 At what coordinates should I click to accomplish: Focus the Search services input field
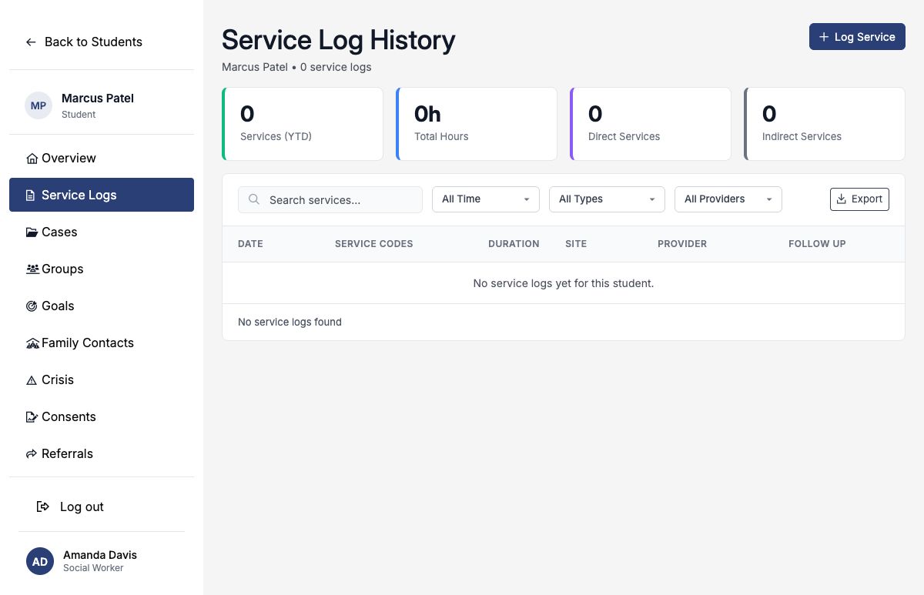[330, 199]
